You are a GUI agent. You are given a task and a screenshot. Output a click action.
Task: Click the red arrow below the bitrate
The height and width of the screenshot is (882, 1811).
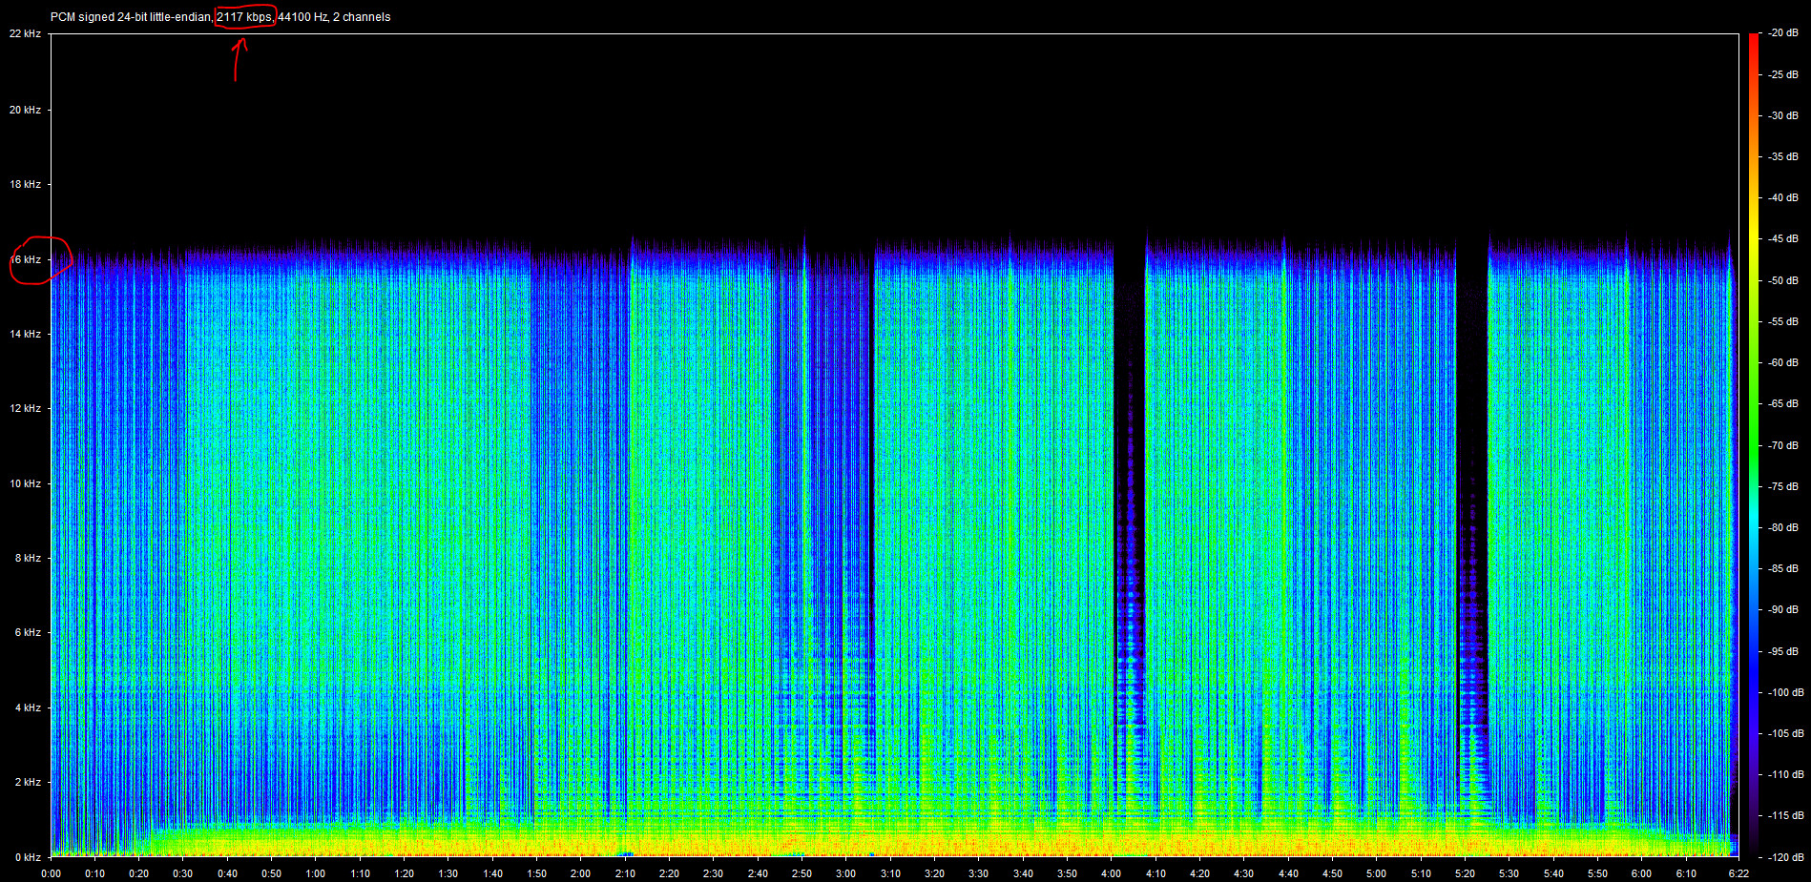pos(238,59)
